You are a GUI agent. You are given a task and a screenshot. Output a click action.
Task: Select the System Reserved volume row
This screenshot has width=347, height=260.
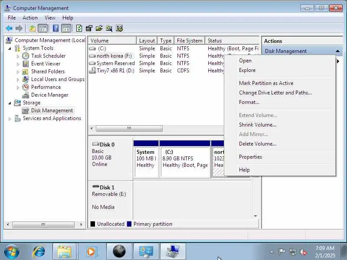click(x=156, y=63)
